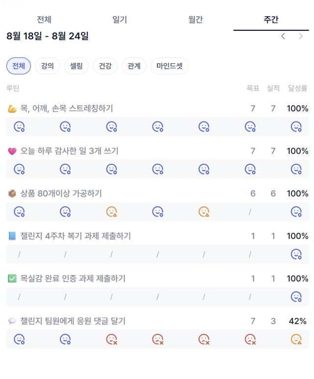Click first smiley in stretching routine row
This screenshot has width=314, height=379.
19,126
